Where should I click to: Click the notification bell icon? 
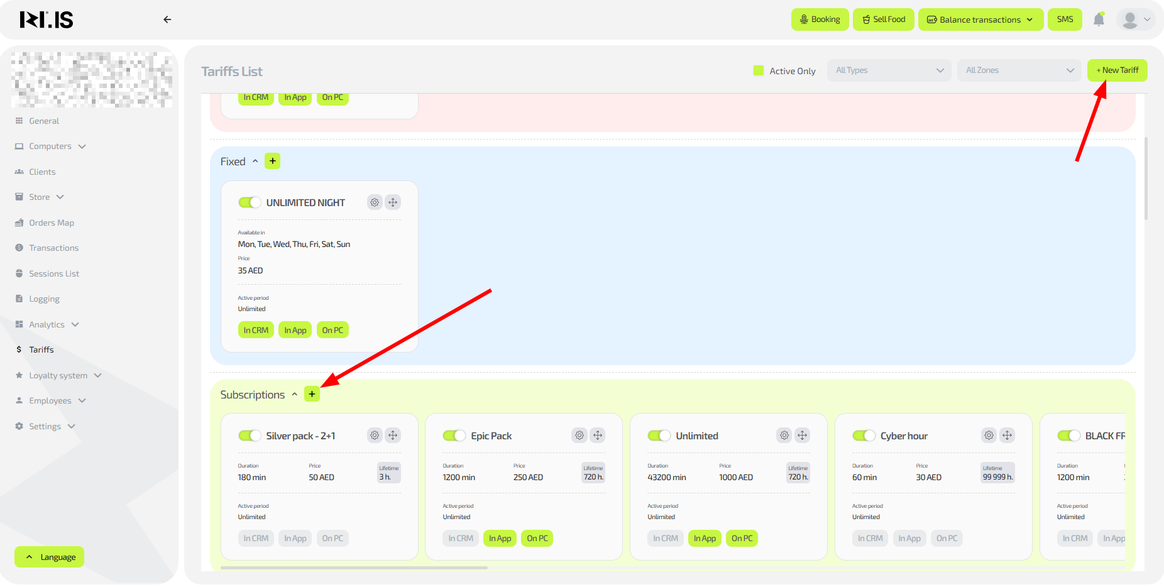pos(1099,19)
